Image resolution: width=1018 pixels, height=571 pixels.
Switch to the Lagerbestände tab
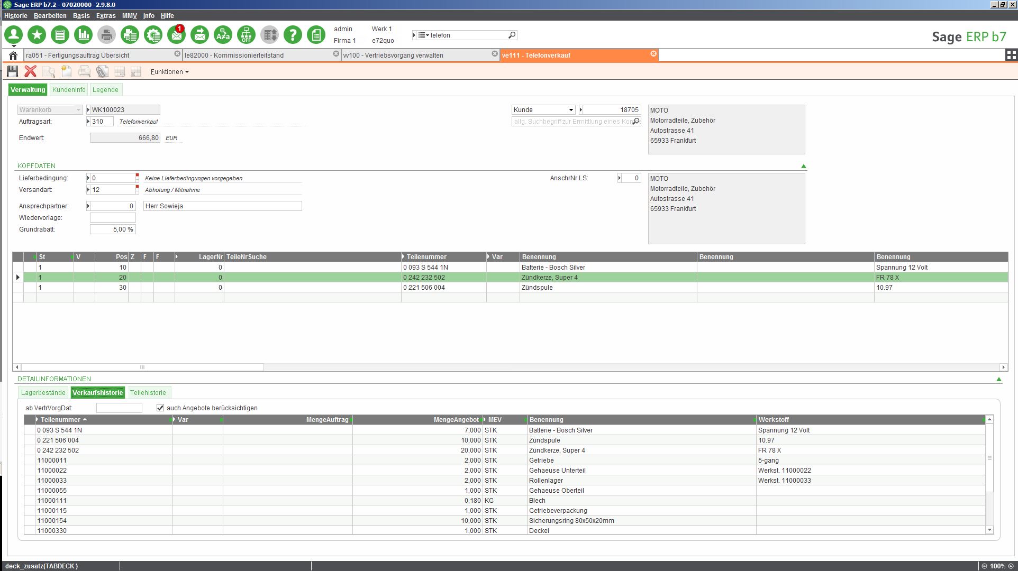[x=43, y=393]
